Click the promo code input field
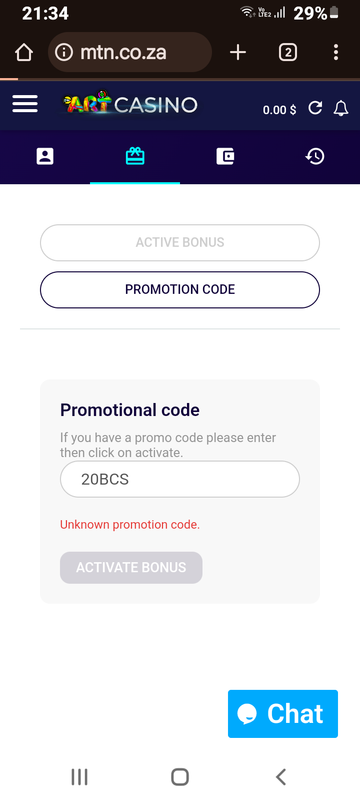The height and width of the screenshot is (801, 360). [x=180, y=479]
